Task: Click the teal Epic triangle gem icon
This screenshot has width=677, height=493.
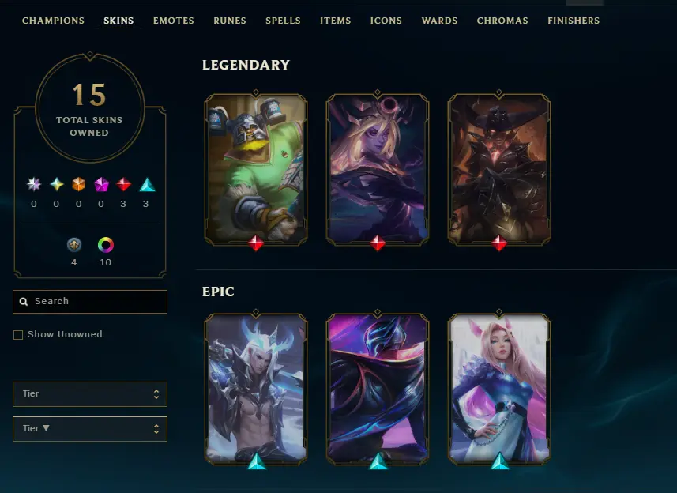Action: pos(147,184)
